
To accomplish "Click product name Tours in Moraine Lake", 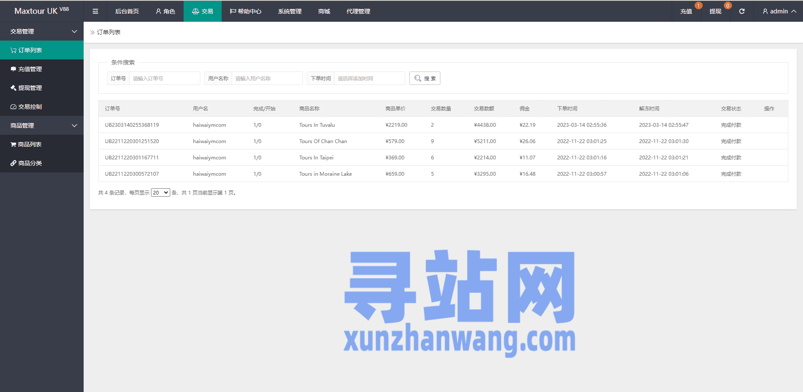I will [325, 174].
